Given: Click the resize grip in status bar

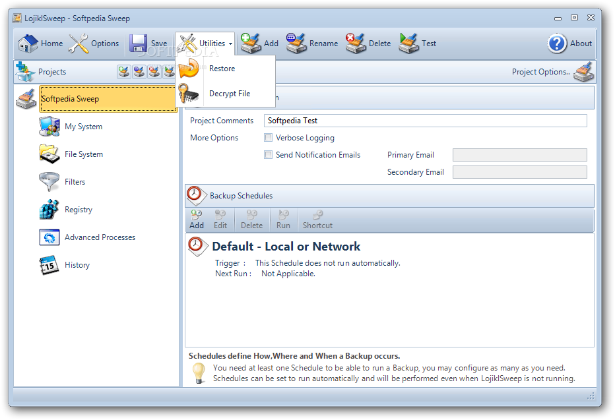Looking at the screenshot, I should [x=591, y=396].
